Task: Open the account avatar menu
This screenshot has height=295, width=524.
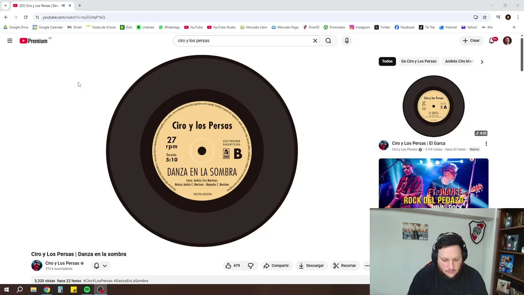Action: click(507, 41)
